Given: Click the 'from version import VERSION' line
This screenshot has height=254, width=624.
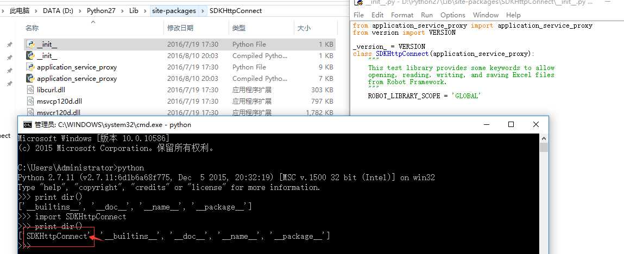Looking at the screenshot, I should (x=404, y=33).
